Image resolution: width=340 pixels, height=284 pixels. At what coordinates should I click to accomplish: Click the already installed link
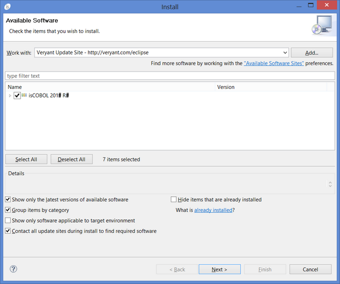click(x=212, y=210)
